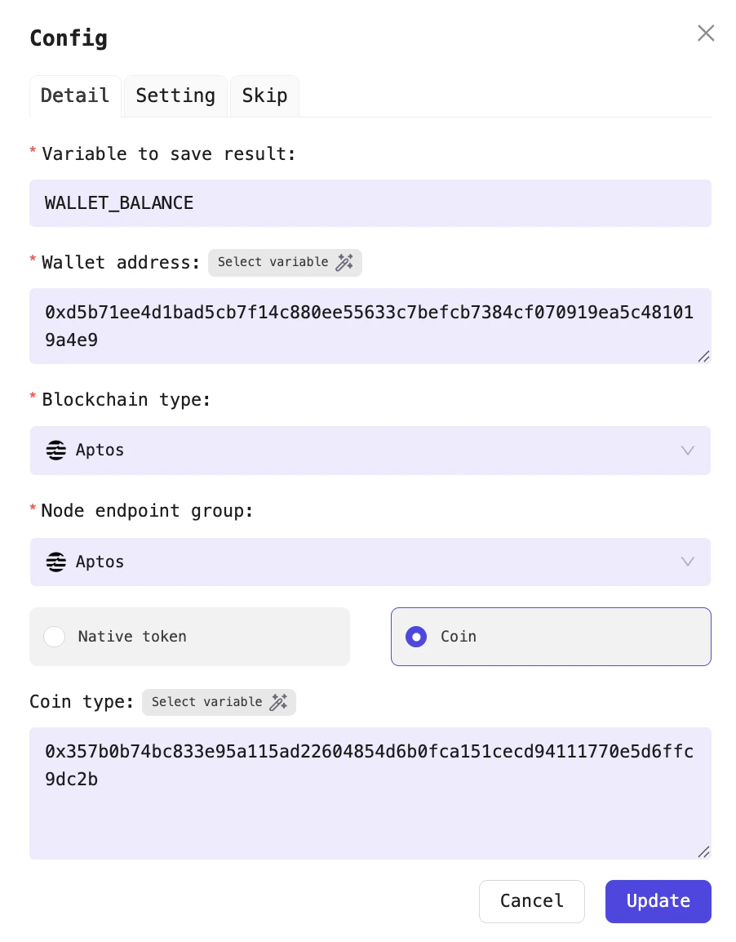Click the magic wand icon next to Wallet address
This screenshot has height=942, width=736.
pyautogui.click(x=346, y=262)
